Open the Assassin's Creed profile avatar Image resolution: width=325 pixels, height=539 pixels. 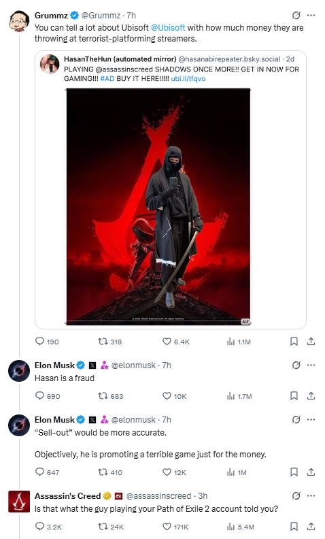click(x=19, y=502)
